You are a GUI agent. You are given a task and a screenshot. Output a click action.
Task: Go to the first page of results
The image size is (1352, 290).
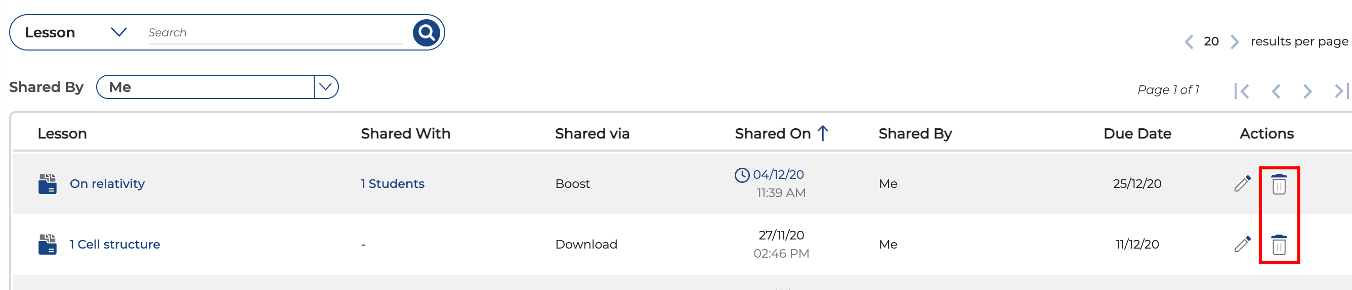click(1241, 91)
